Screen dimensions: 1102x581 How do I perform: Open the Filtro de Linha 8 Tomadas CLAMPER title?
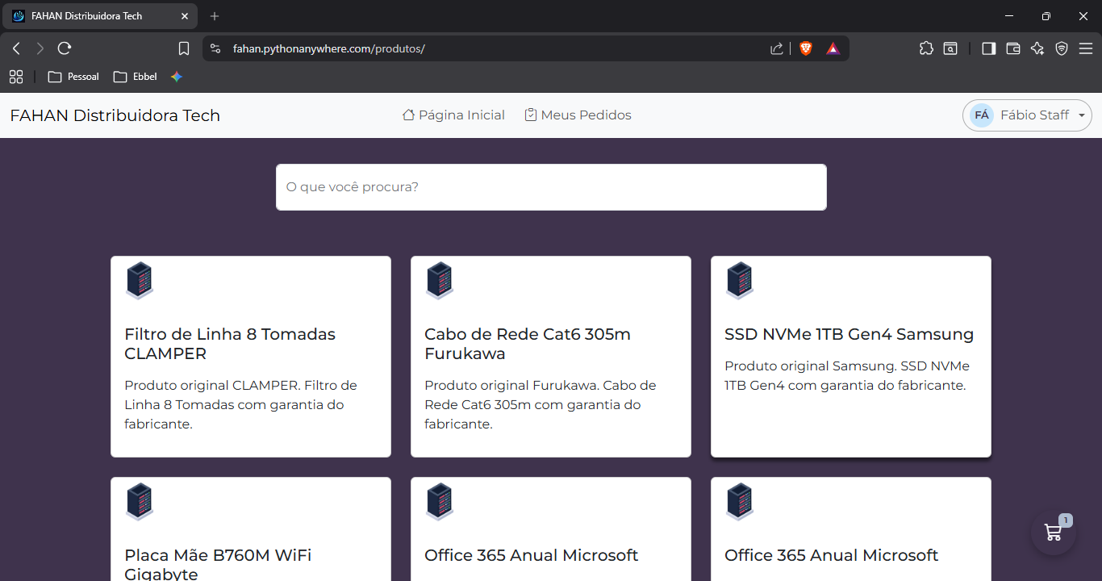coord(230,344)
